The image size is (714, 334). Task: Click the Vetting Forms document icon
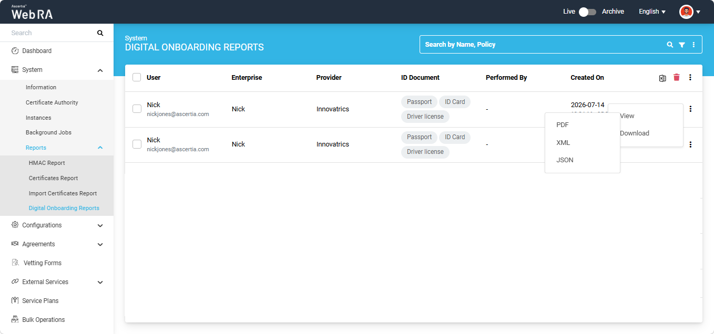pyautogui.click(x=15, y=263)
